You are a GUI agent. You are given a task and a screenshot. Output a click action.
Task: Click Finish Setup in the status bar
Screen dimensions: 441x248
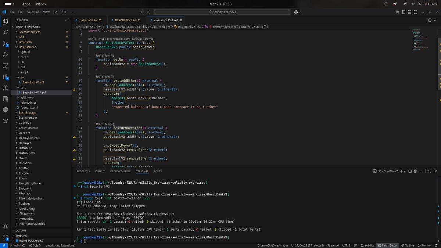pos(387,245)
